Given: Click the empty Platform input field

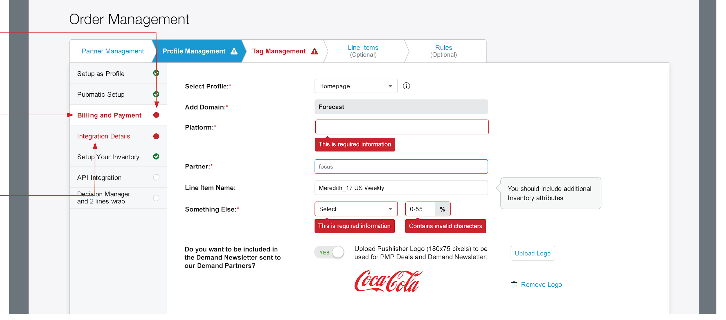Looking at the screenshot, I should (x=401, y=127).
